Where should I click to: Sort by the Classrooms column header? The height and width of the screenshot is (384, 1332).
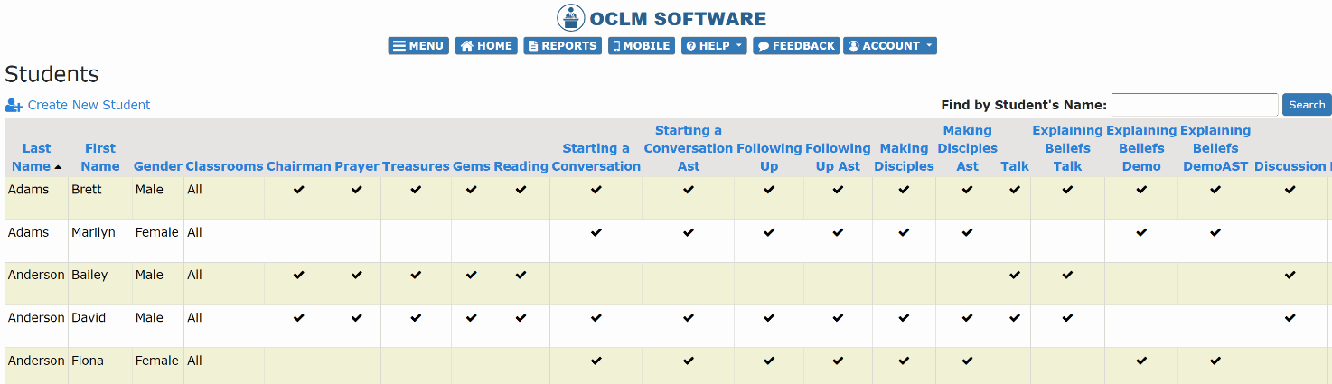tap(224, 166)
